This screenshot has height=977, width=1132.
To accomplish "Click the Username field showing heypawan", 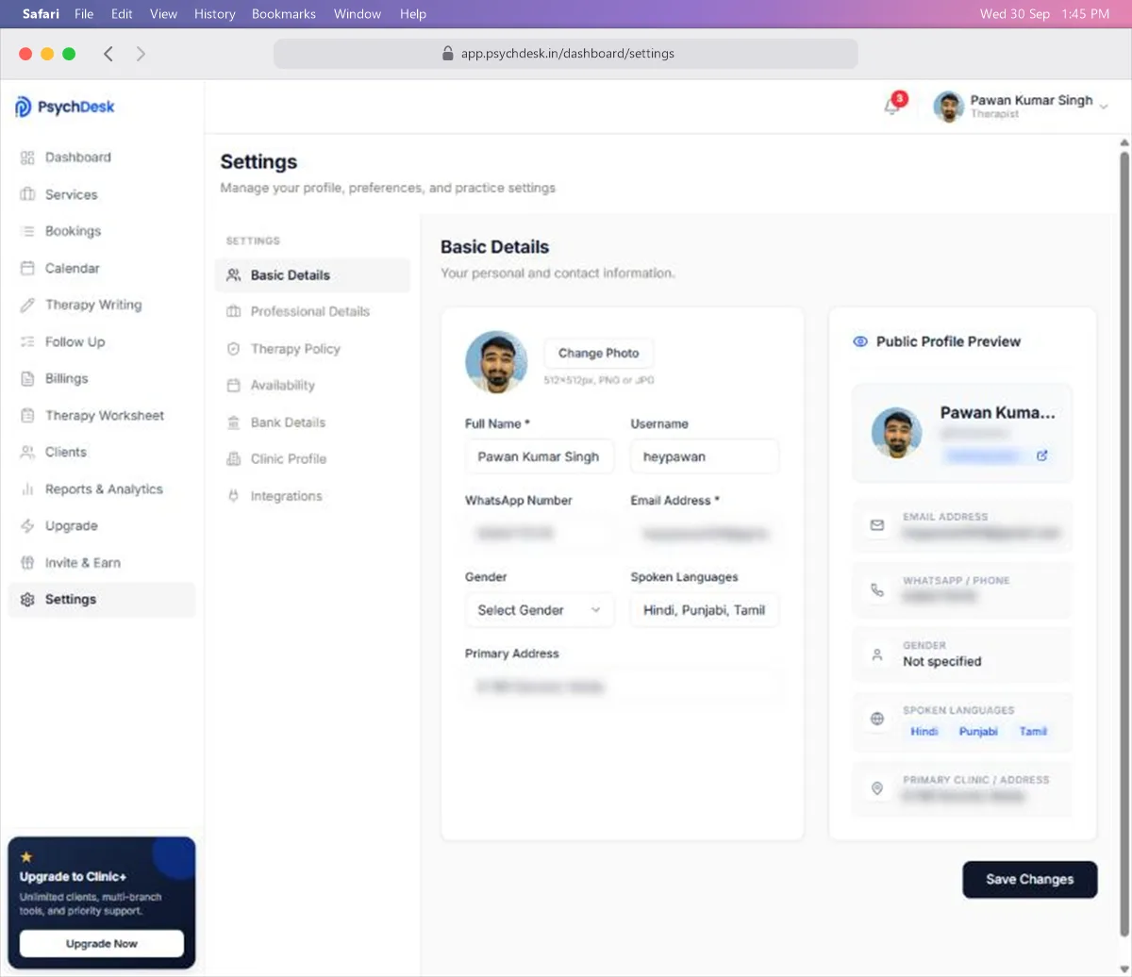I will tap(705, 456).
